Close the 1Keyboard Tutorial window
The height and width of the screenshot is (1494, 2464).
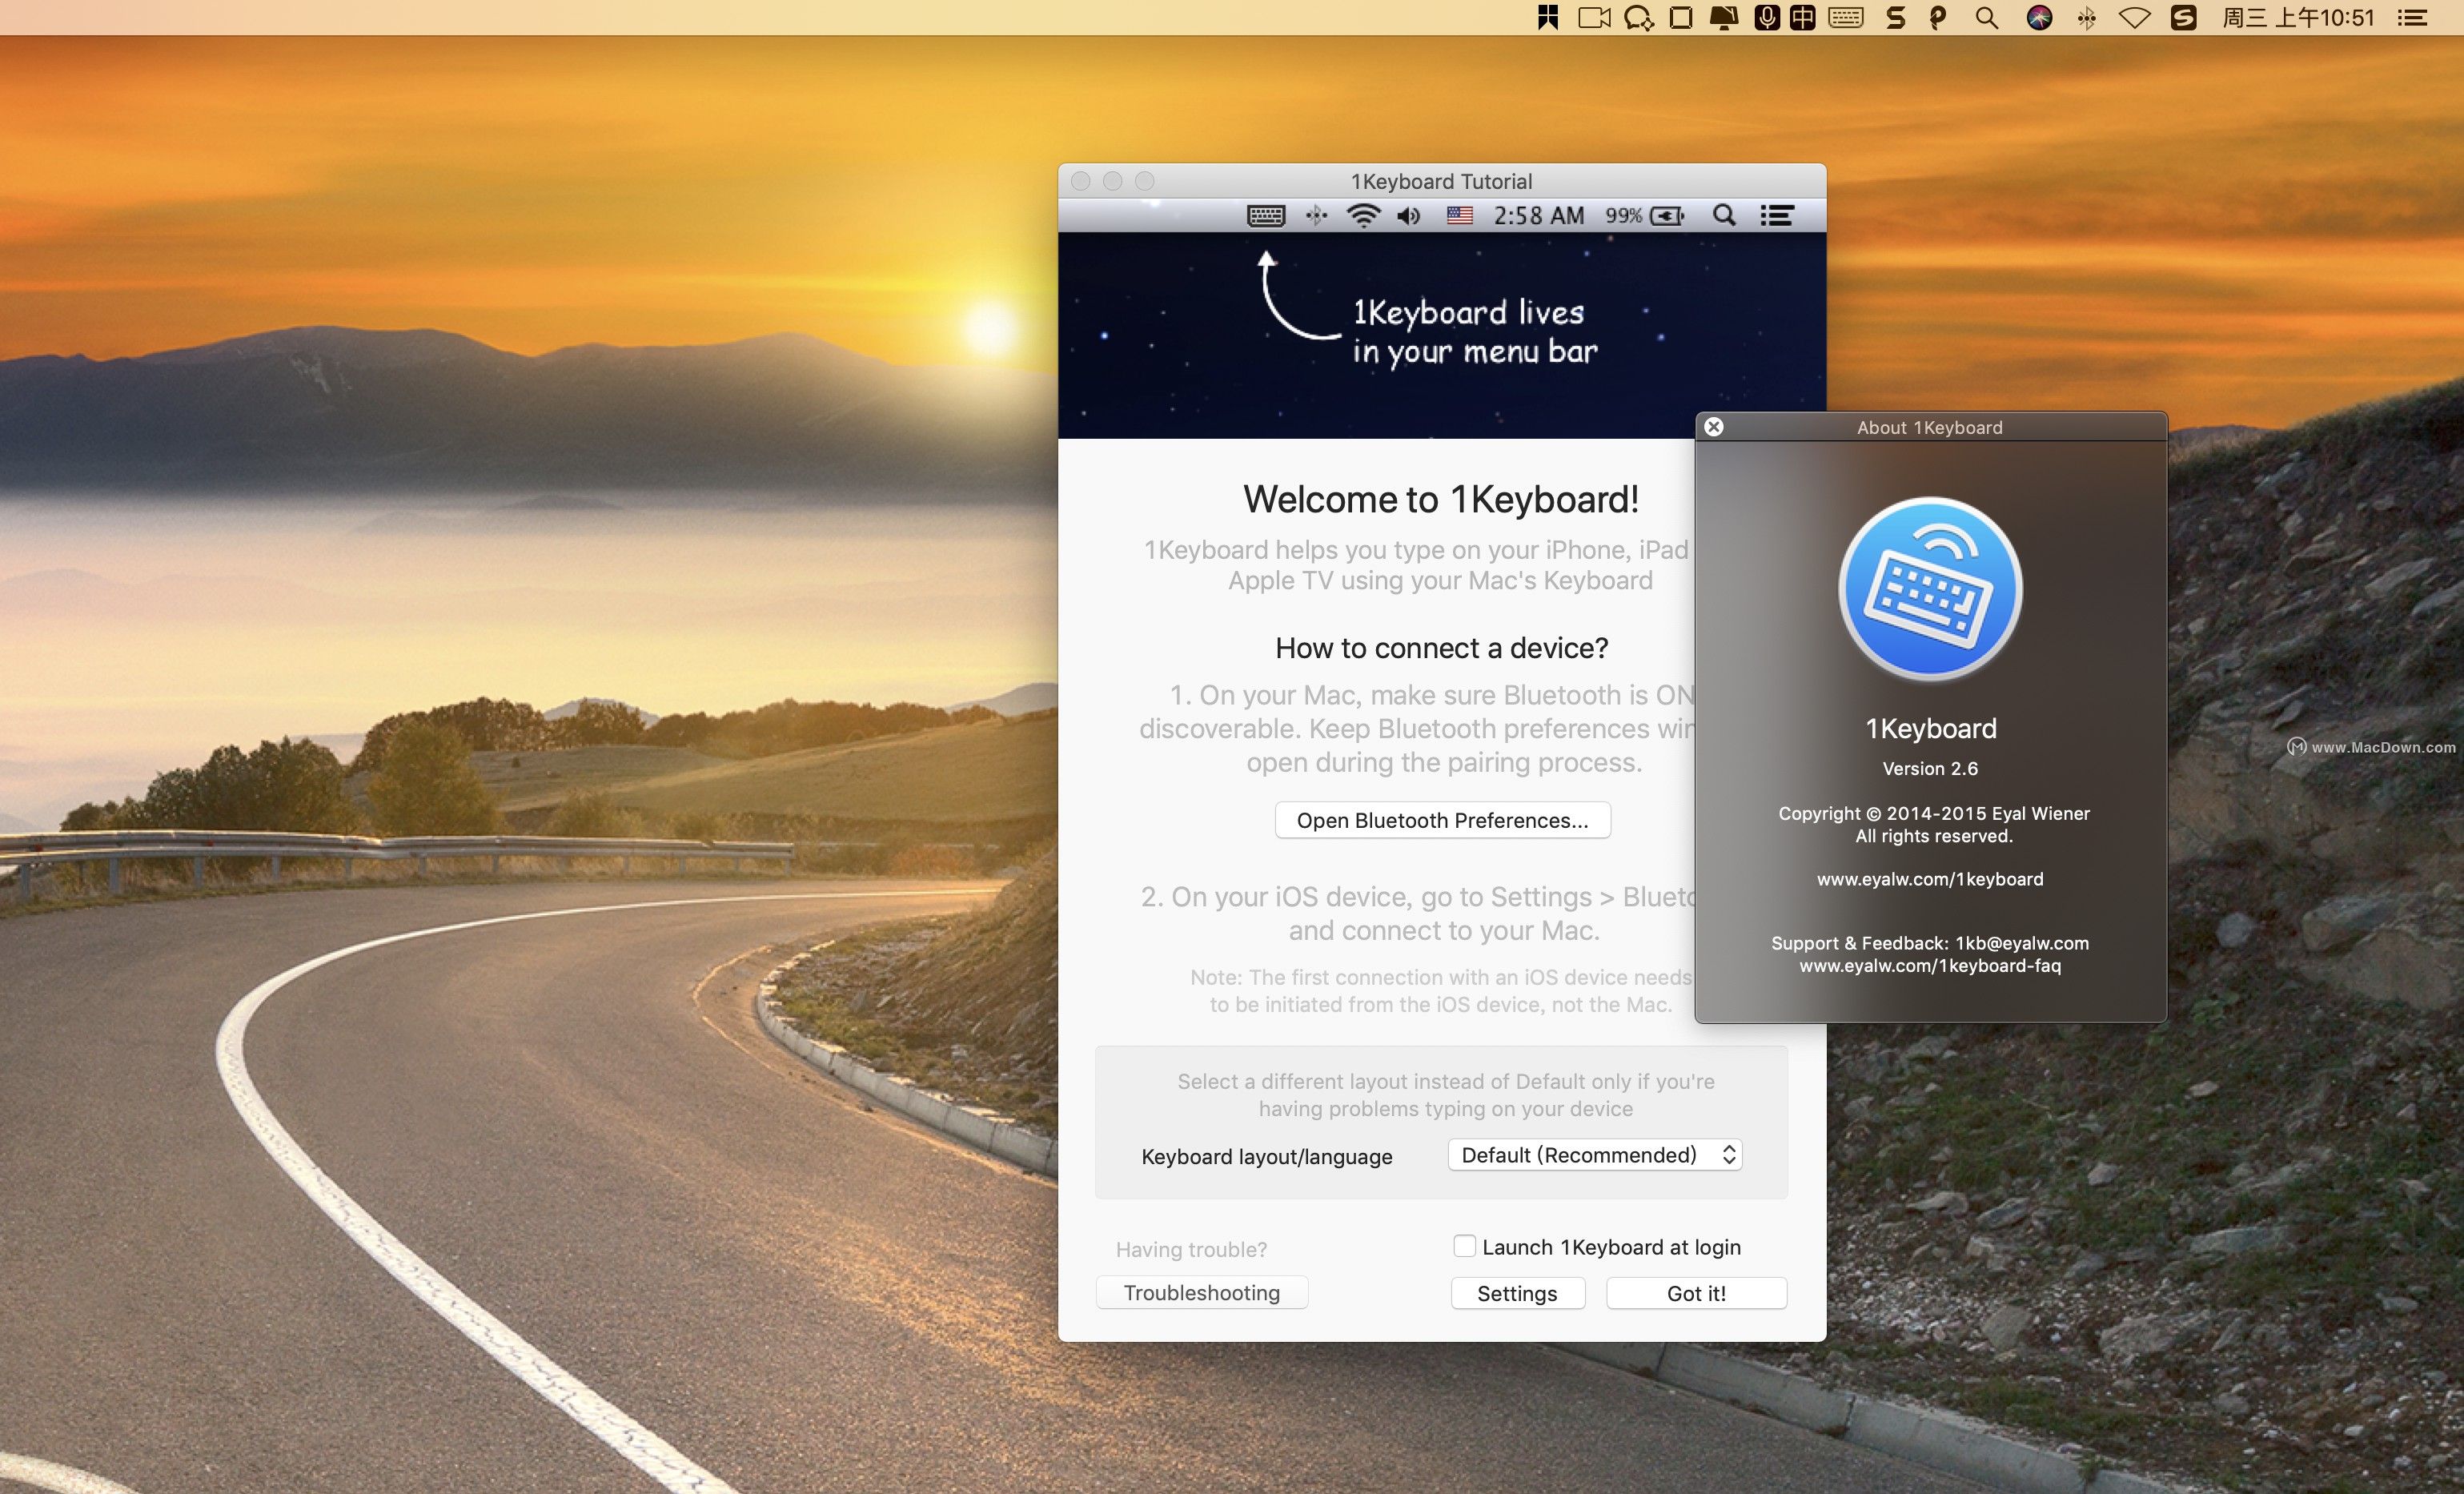coord(1080,181)
